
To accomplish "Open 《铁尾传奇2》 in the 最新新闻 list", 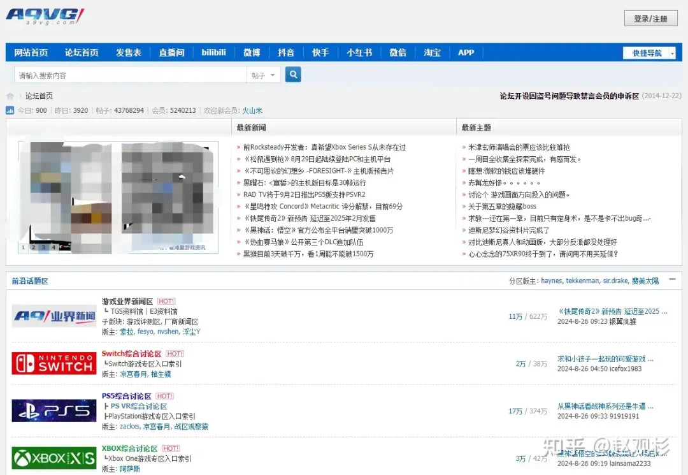I will pyautogui.click(x=310, y=218).
